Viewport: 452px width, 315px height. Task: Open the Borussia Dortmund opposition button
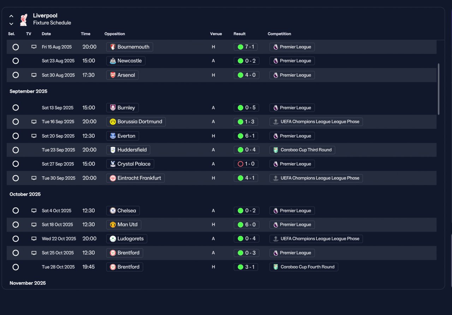pos(136,122)
